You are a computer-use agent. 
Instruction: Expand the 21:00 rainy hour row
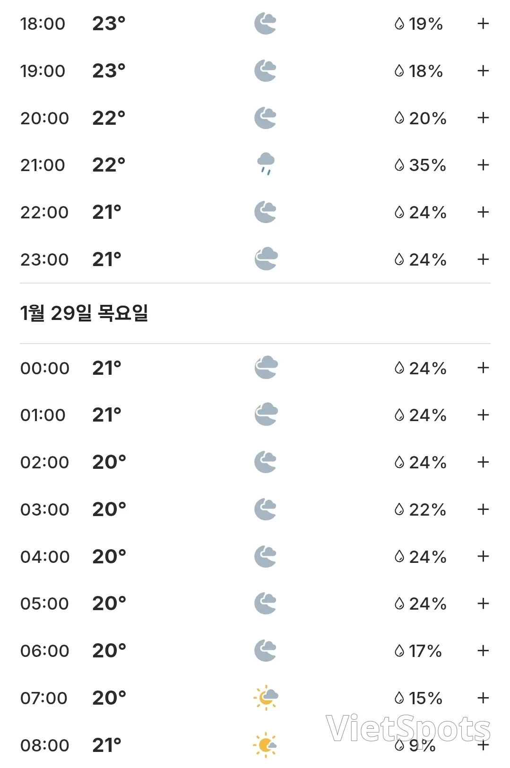click(483, 165)
